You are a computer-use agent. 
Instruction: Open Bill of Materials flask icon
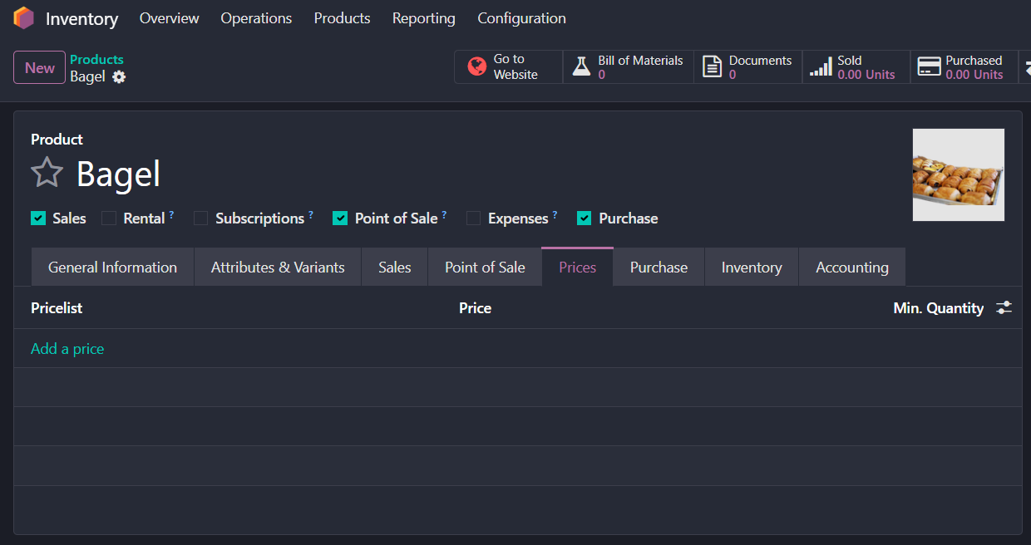581,67
